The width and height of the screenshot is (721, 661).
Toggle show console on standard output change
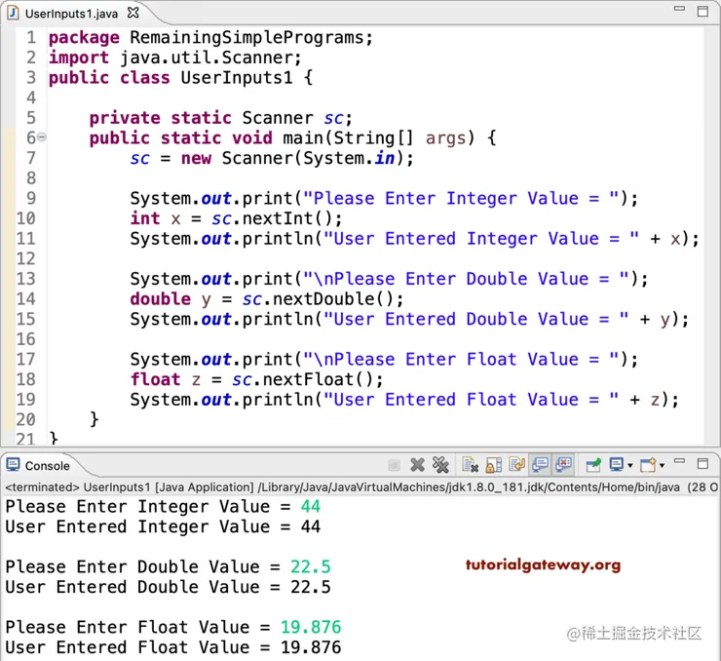point(540,465)
